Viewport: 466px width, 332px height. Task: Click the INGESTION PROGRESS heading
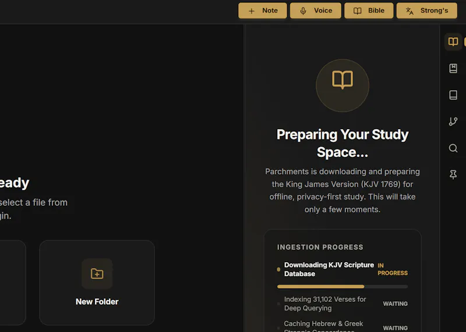(x=320, y=247)
